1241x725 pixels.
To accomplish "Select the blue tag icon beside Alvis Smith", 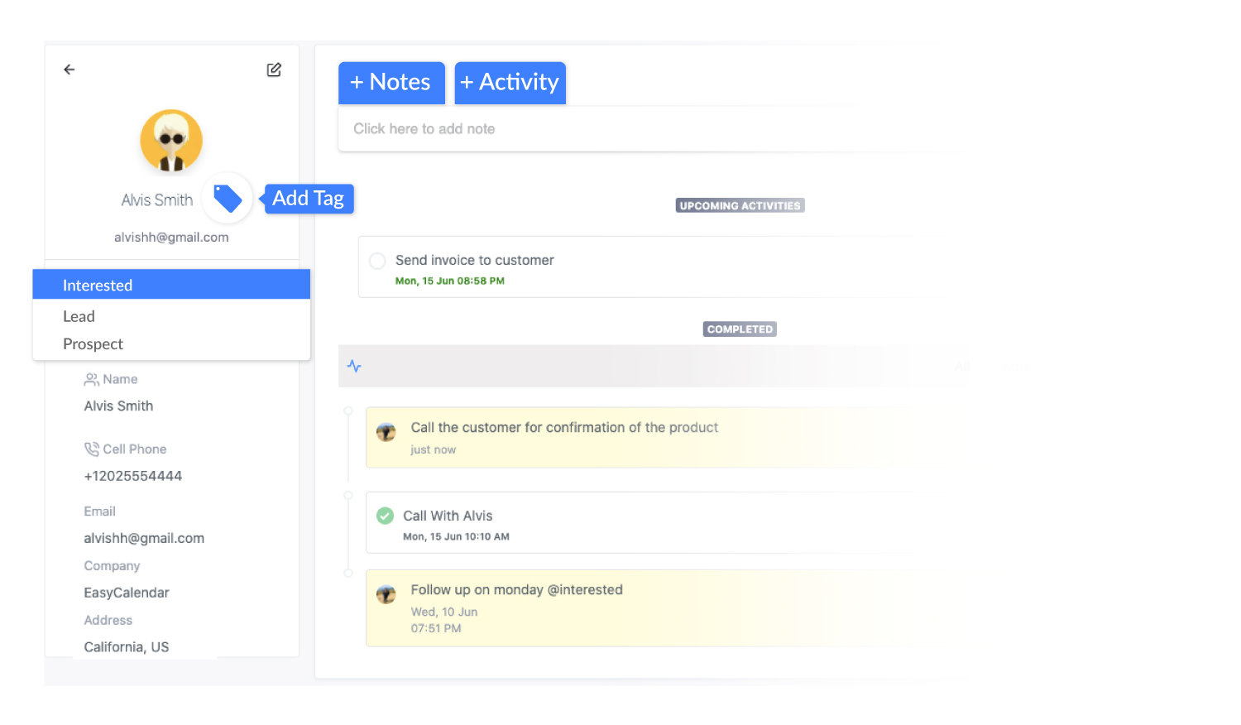I will click(227, 198).
